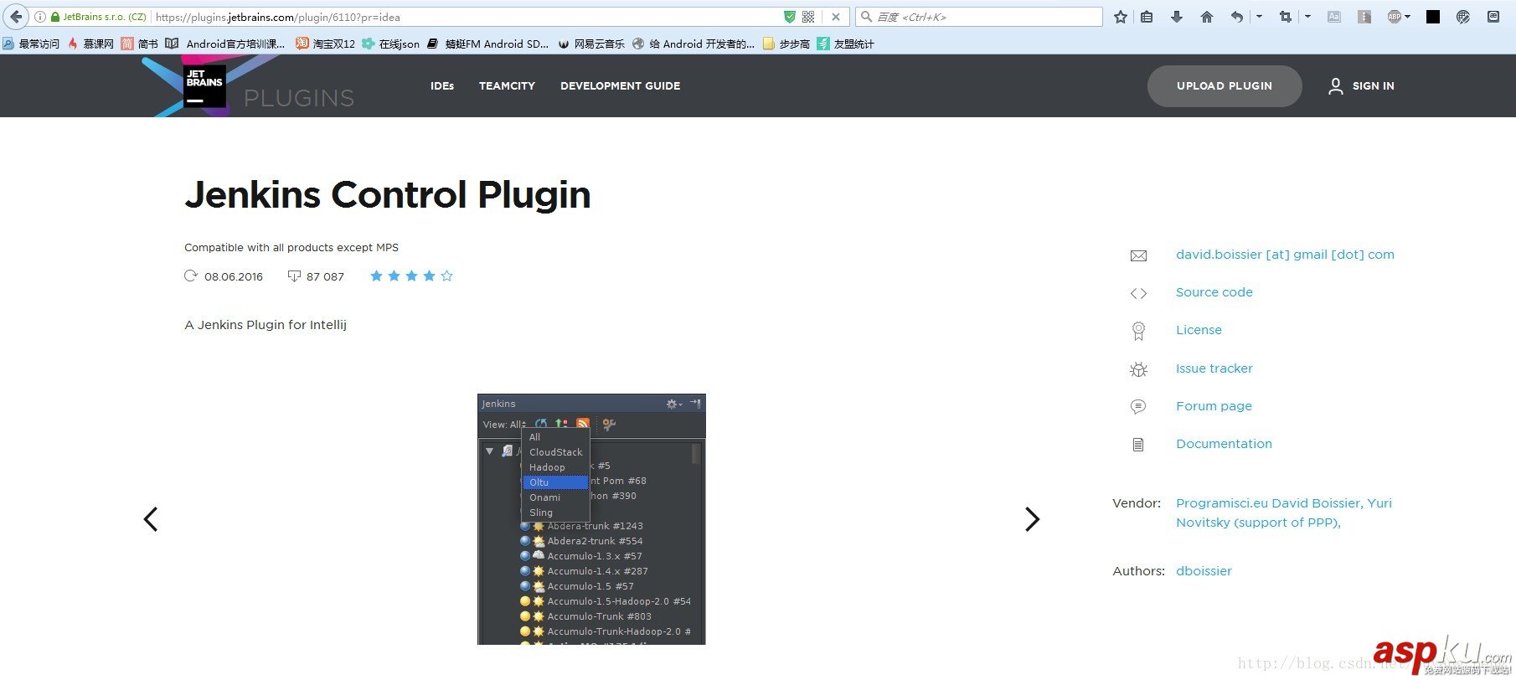Click the speech bubble Forum icon
1516x680 pixels.
click(x=1138, y=407)
